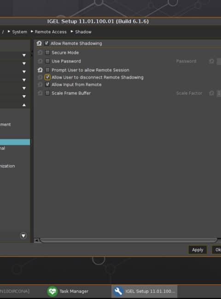
Task: Click the Scale Factor field
Action: pyautogui.click(x=219, y=93)
